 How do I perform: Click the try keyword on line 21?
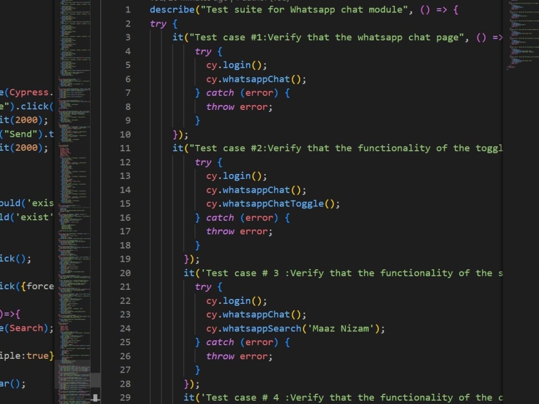202,287
